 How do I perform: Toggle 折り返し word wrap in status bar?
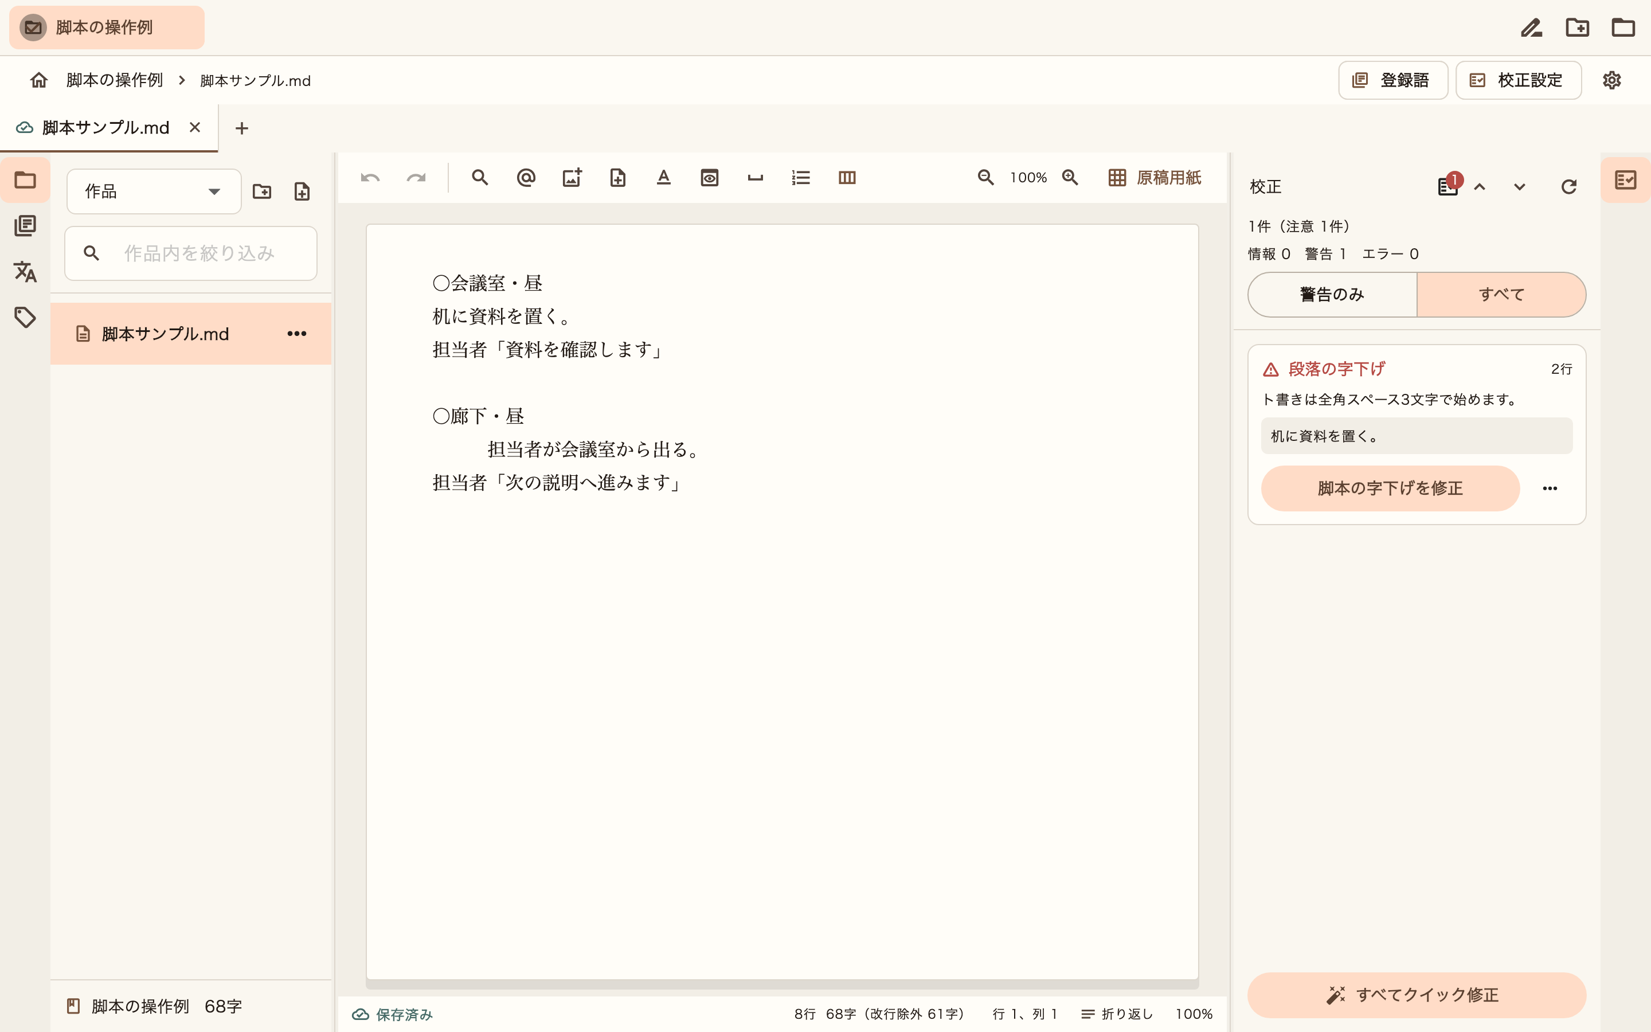[x=1117, y=1014]
